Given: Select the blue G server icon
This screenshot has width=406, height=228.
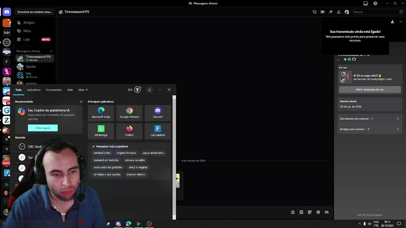Looking at the screenshot, I should 7,111.
